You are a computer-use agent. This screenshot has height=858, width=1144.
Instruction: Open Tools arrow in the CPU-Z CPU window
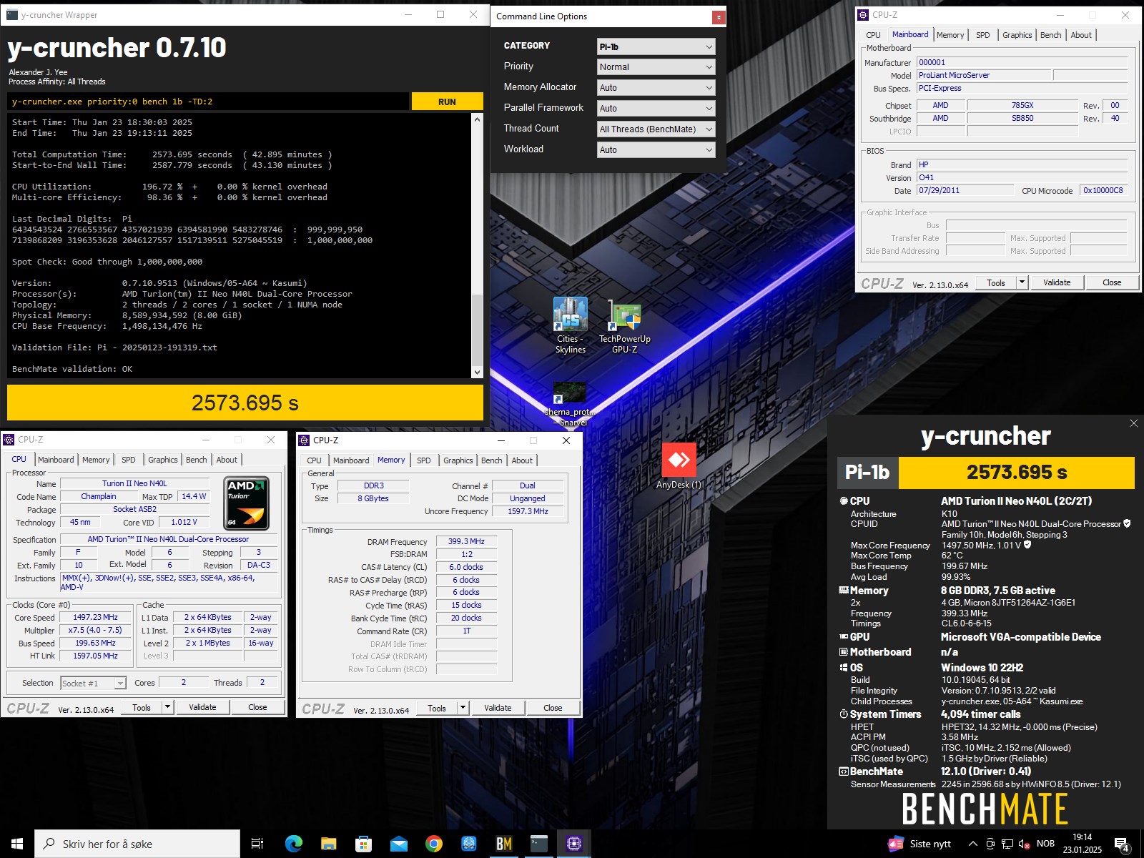click(x=167, y=707)
